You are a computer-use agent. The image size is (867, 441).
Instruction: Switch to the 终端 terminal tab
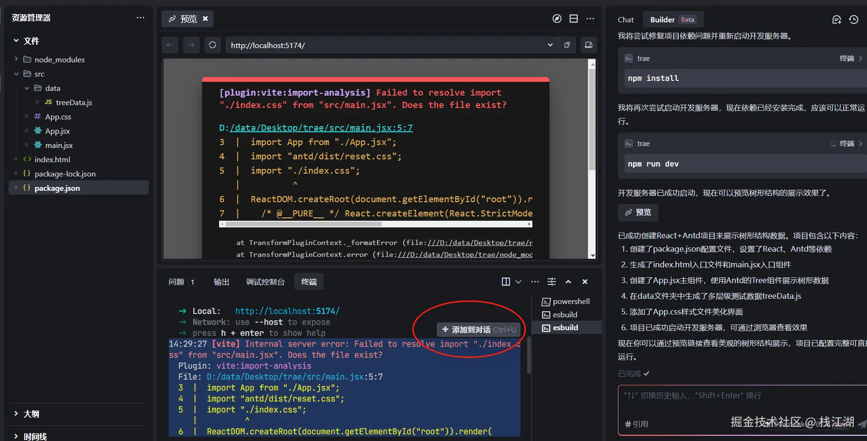pos(309,282)
